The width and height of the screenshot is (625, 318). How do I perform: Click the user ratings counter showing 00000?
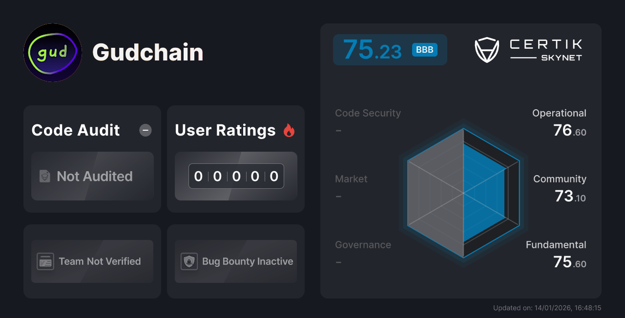236,176
